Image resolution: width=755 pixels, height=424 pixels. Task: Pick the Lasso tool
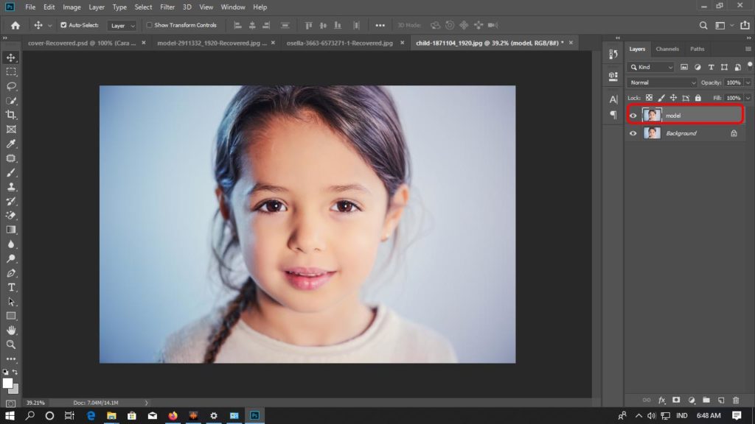pyautogui.click(x=11, y=87)
